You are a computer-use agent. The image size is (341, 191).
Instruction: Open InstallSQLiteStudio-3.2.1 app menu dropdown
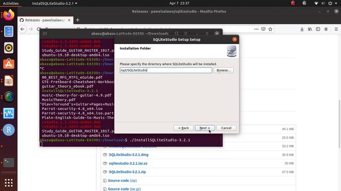coord(54,3)
